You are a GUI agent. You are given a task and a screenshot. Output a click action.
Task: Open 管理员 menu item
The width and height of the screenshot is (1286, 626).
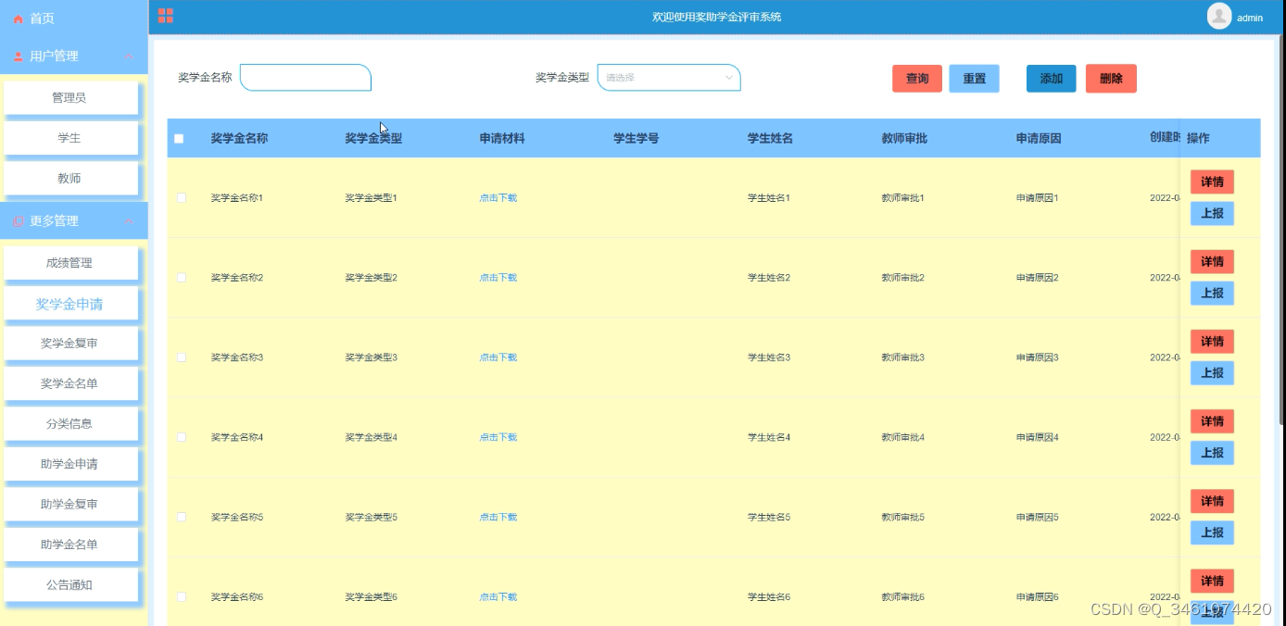tap(69, 97)
